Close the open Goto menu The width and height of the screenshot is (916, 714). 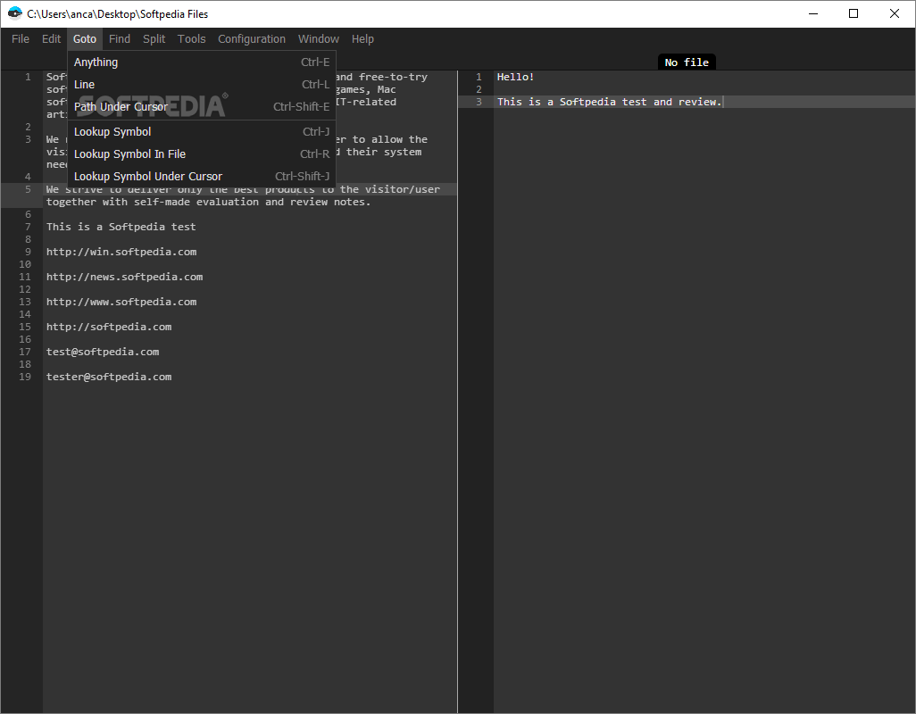(85, 39)
